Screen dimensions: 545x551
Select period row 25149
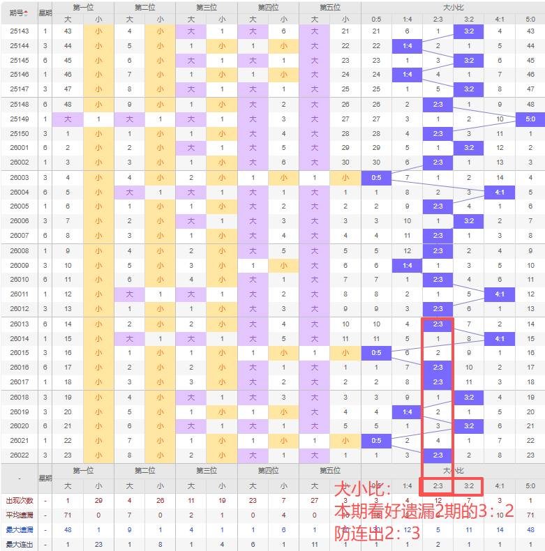click(x=273, y=119)
